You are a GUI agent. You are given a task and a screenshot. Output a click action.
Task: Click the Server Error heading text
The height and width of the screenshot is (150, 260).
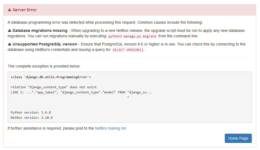tap(25, 10)
